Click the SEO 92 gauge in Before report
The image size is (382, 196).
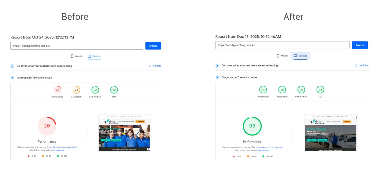(x=114, y=90)
